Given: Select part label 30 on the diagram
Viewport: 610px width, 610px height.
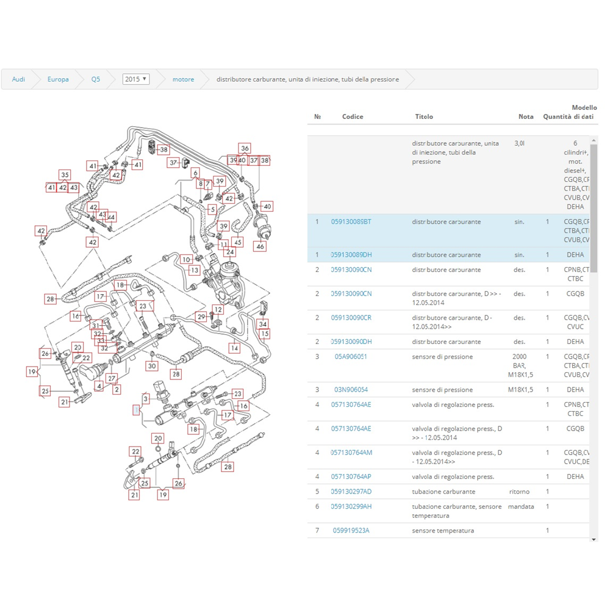Looking at the screenshot, I should [152, 366].
